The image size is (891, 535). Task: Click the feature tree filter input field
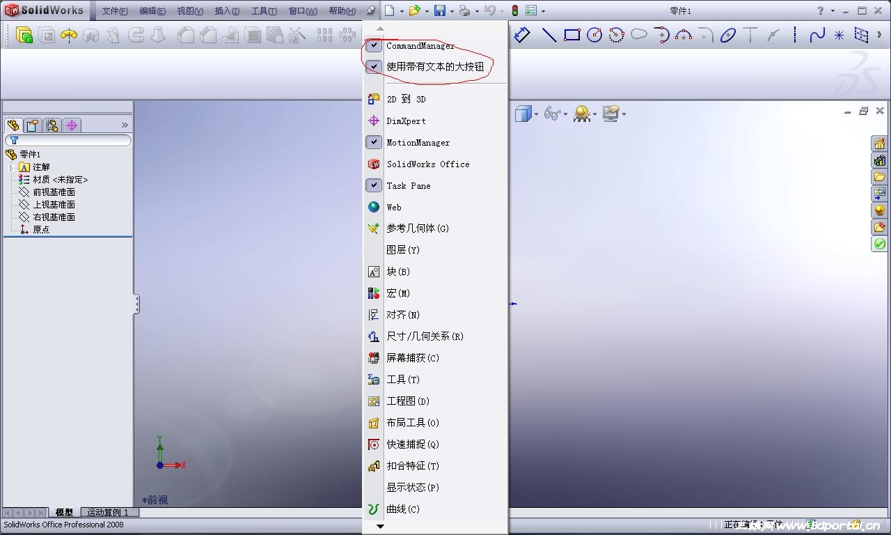coord(68,141)
